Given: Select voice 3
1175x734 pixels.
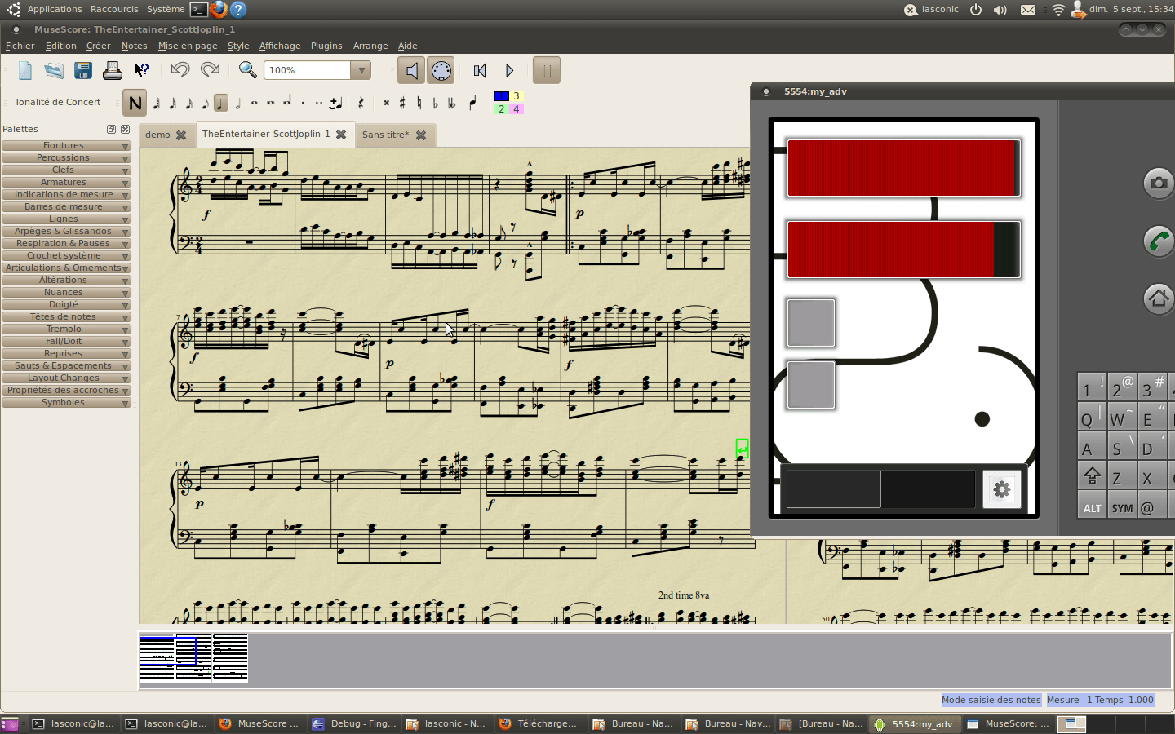Looking at the screenshot, I should (x=516, y=96).
